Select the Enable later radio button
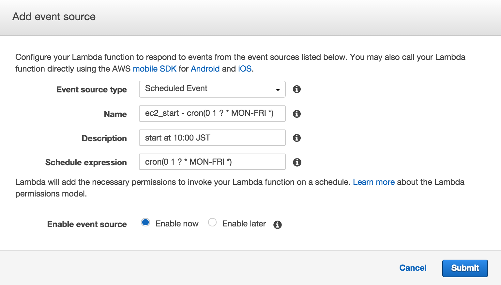Image resolution: width=501 pixels, height=285 pixels. pos(212,223)
